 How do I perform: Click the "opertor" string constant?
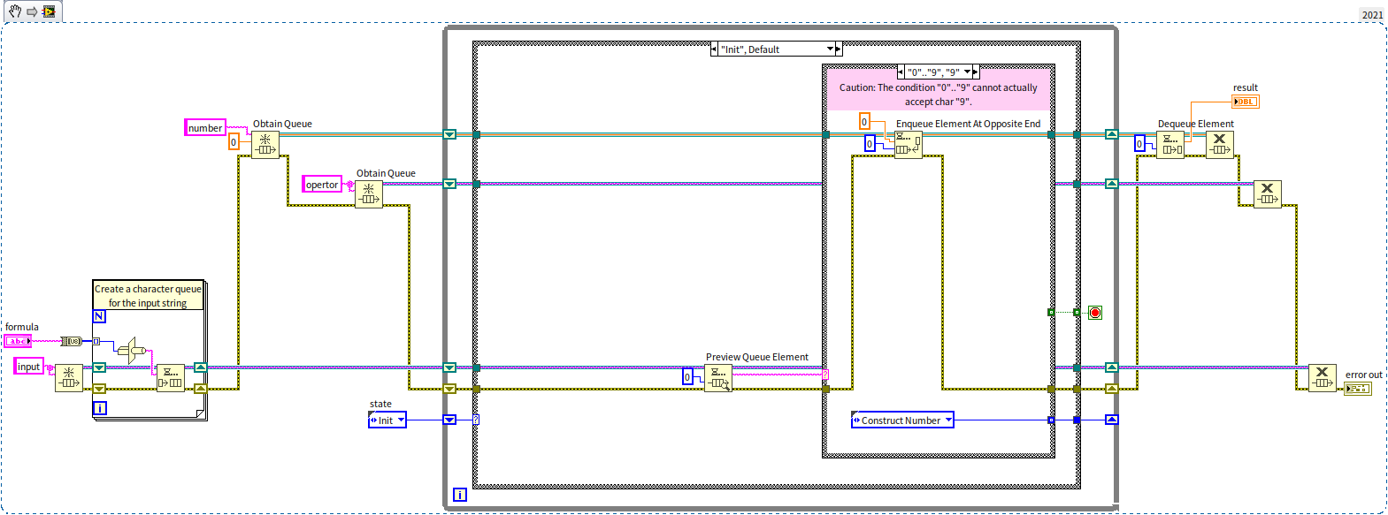pyautogui.click(x=322, y=185)
